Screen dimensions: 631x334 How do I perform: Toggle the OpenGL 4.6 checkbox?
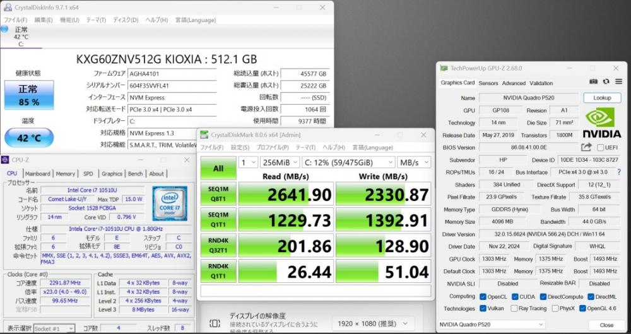coord(582,308)
